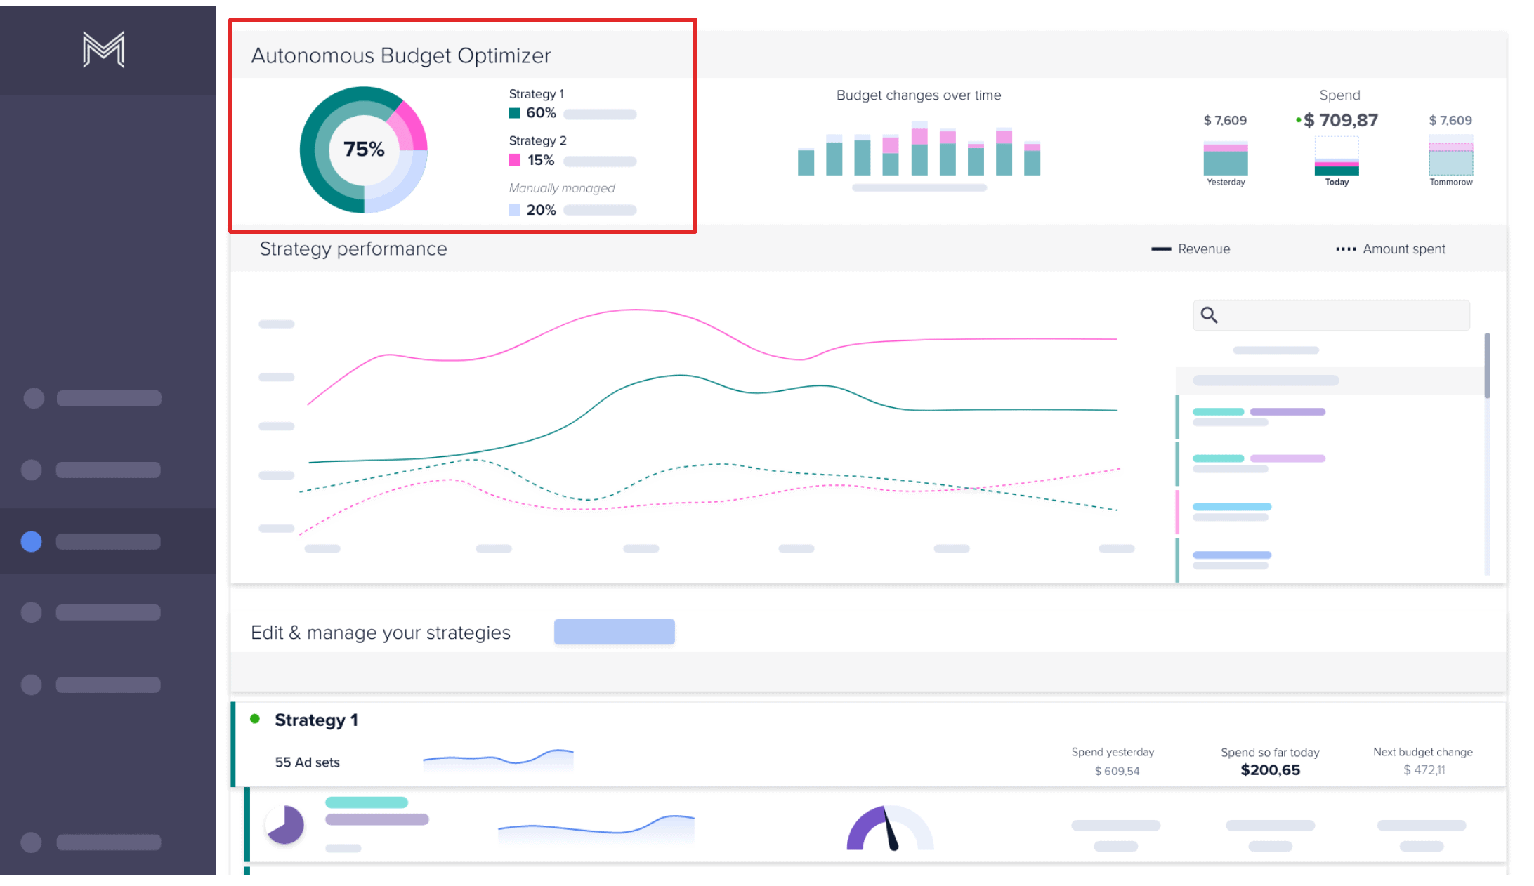Click the second sidebar circle icon

(31, 469)
